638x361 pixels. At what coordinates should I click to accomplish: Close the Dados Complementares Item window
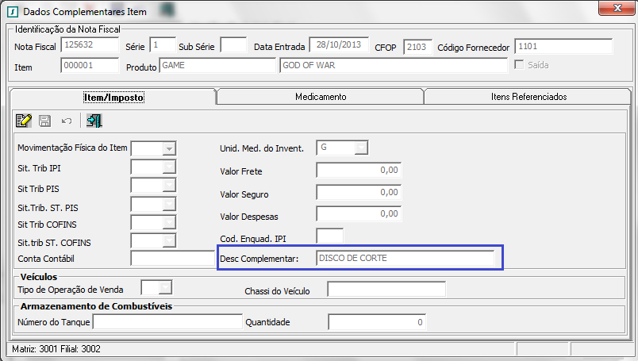(x=617, y=8)
